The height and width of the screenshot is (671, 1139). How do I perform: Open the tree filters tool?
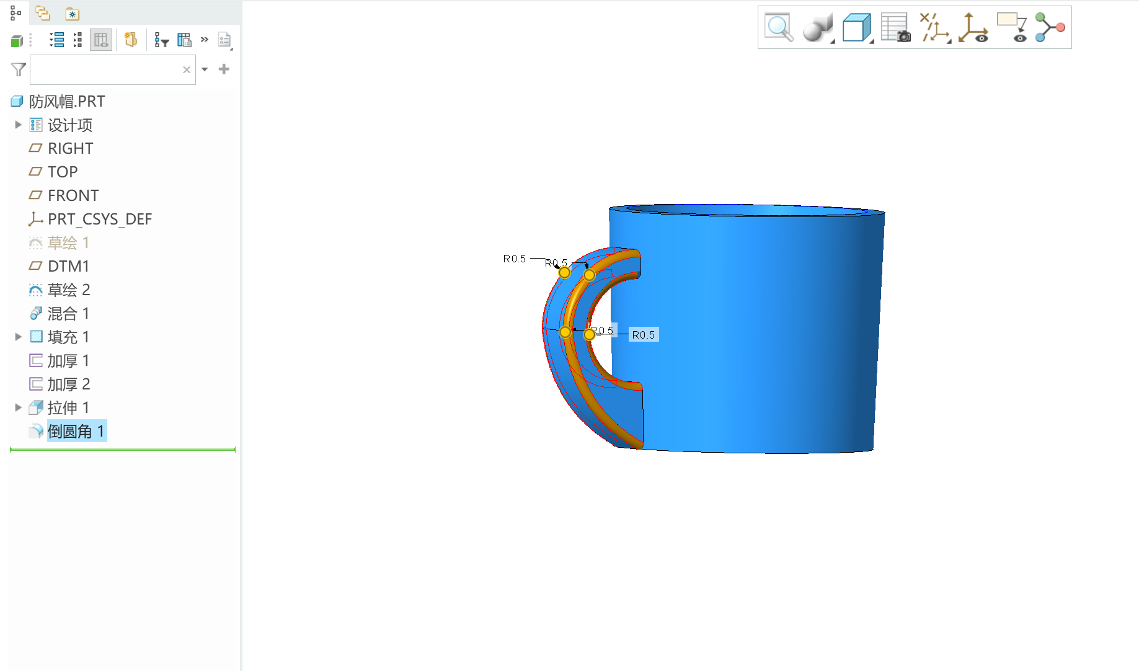click(x=161, y=40)
